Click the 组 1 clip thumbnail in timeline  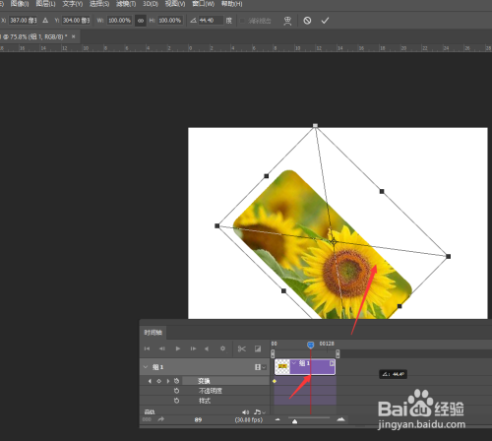pyautogui.click(x=282, y=366)
